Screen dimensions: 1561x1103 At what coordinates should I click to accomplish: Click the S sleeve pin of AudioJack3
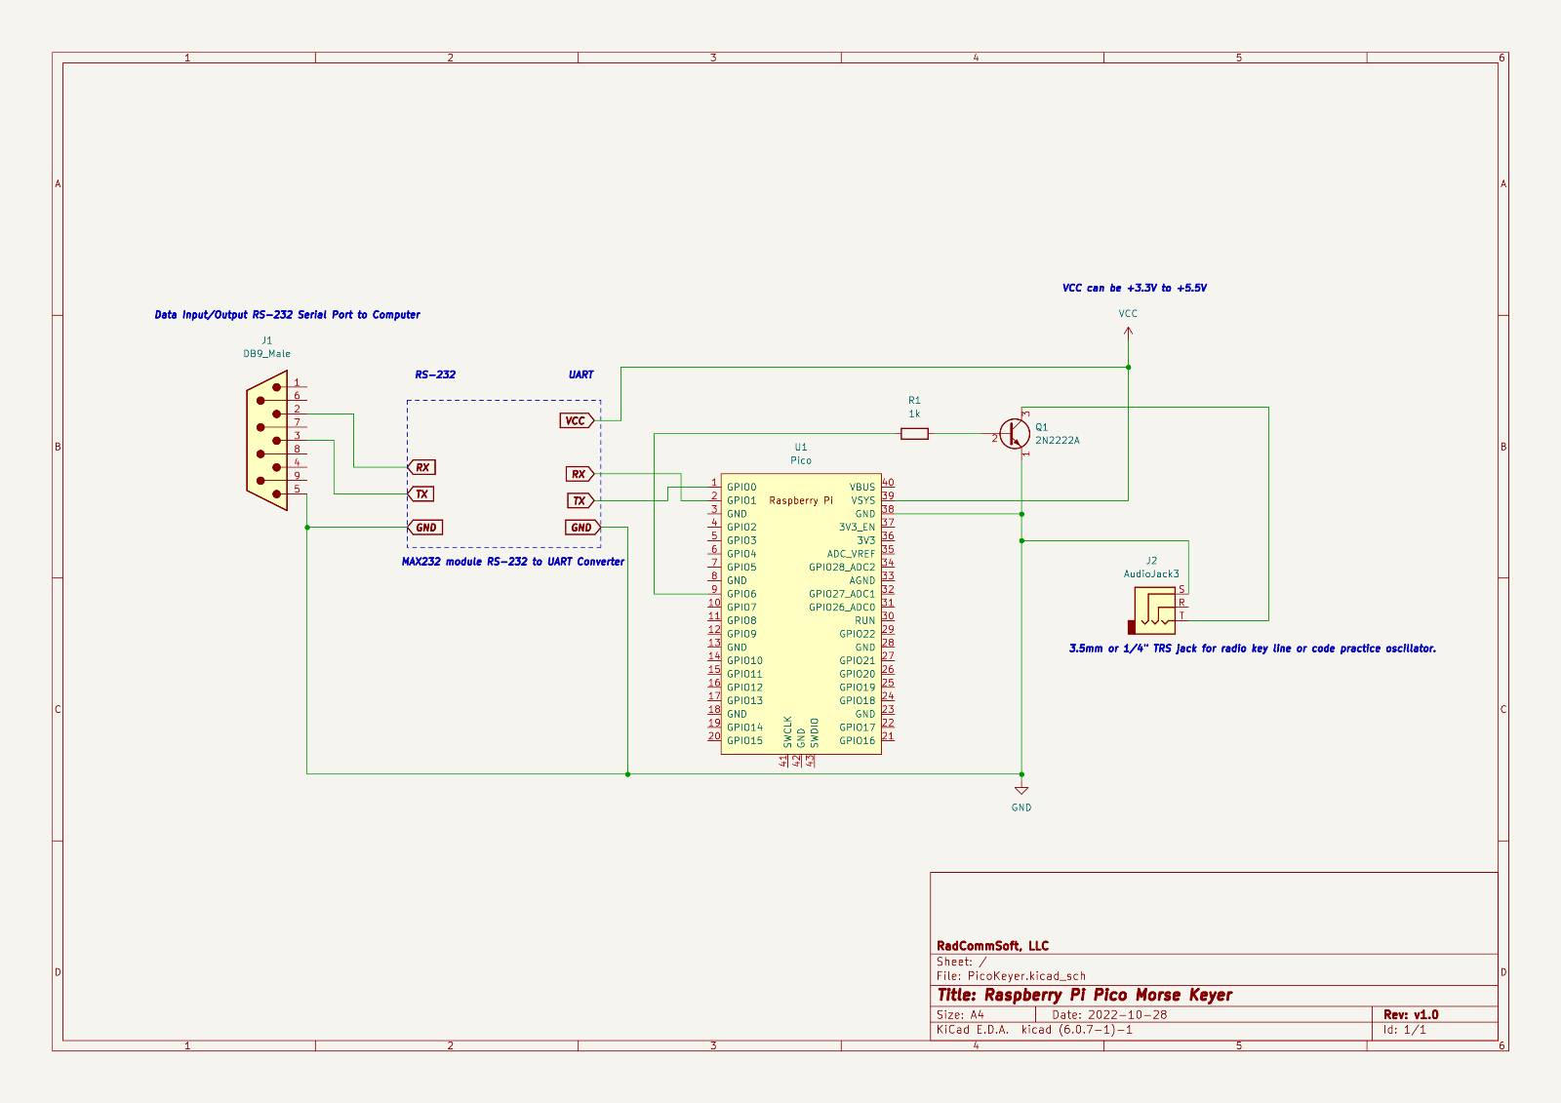click(x=1181, y=591)
